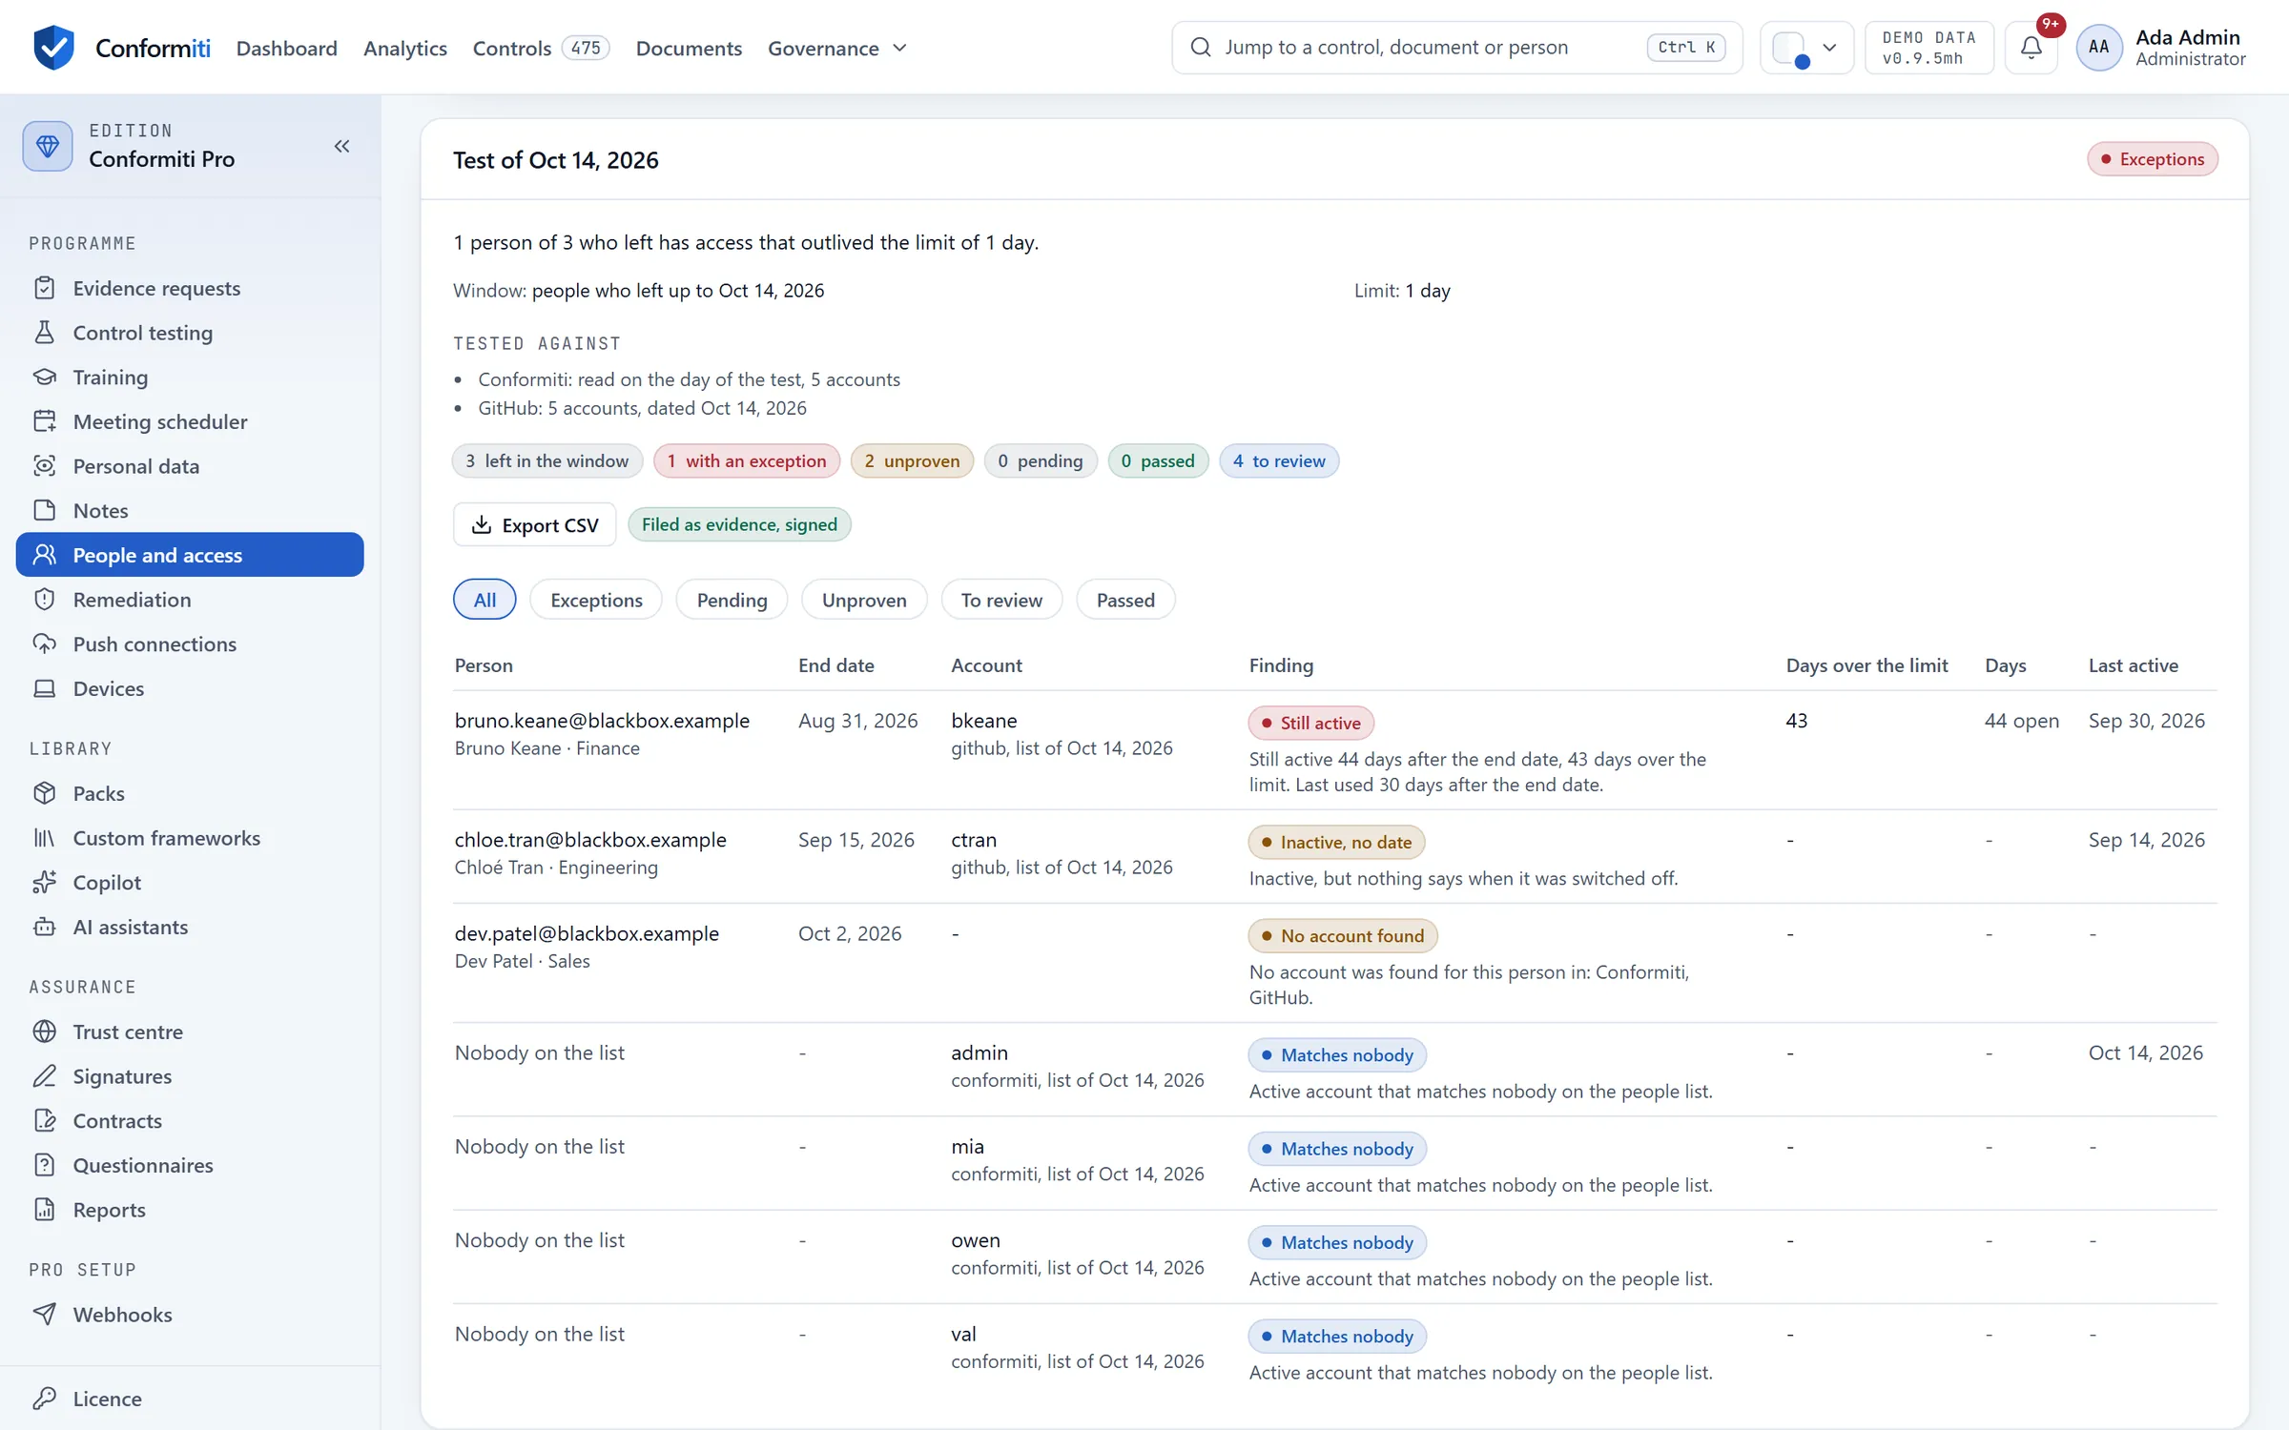This screenshot has width=2289, height=1430.
Task: Filter rows by Pending pill
Action: point(732,600)
